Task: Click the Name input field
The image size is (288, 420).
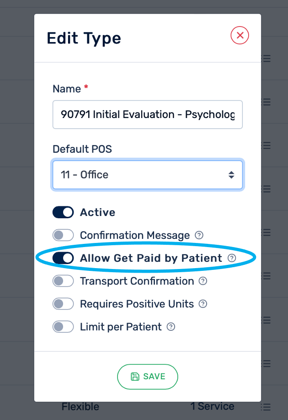Action: (148, 114)
